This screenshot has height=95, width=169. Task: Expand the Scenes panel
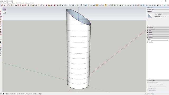coord(148,36)
